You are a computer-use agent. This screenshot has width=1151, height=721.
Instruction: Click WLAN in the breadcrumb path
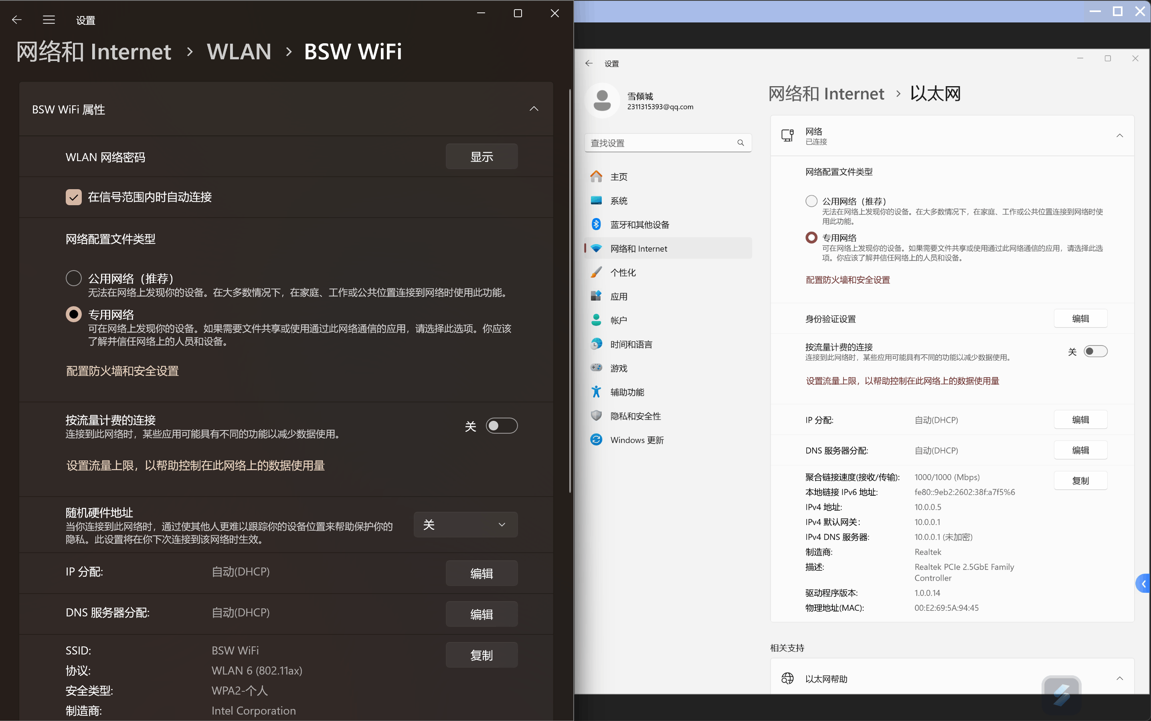coord(239,51)
